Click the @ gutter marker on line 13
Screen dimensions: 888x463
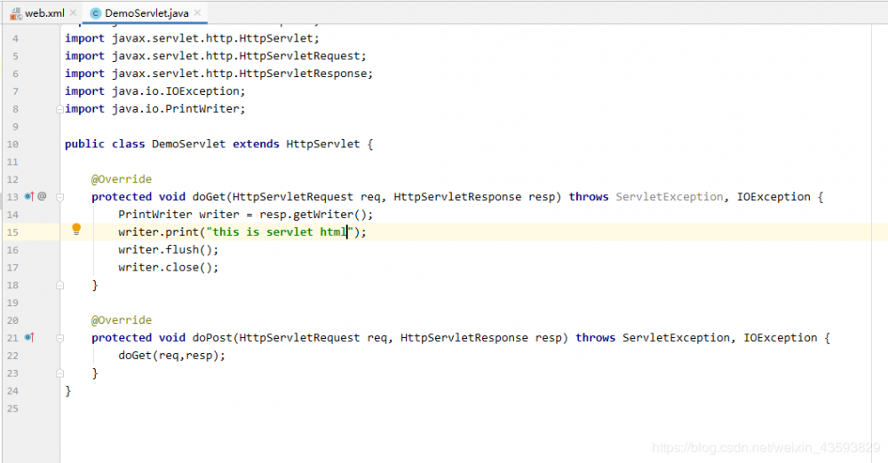pos(42,196)
